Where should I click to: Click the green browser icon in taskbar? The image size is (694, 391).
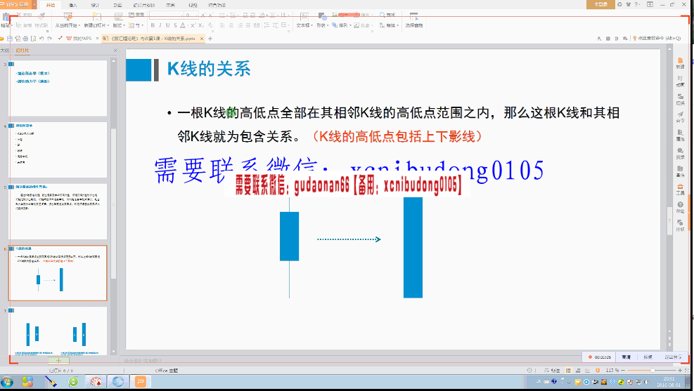[x=73, y=381]
